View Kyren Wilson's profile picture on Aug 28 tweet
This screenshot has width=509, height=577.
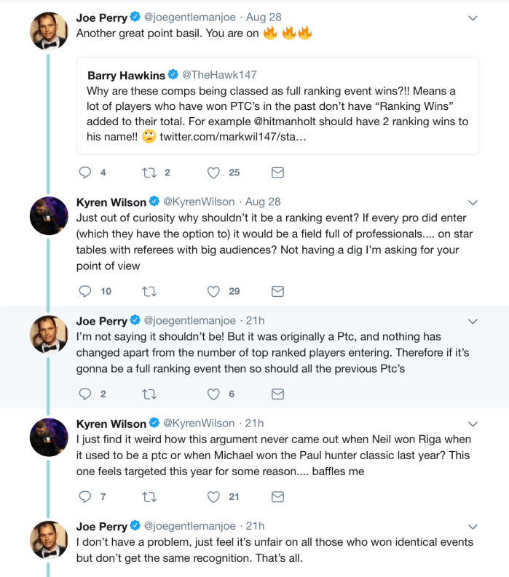click(x=48, y=214)
